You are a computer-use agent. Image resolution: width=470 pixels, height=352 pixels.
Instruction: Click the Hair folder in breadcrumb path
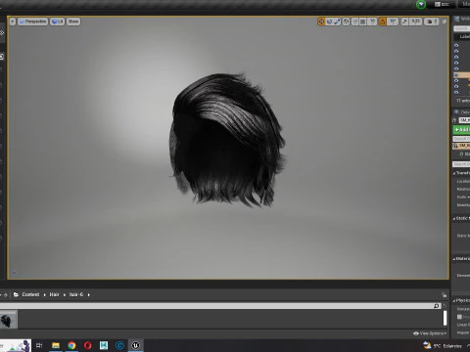(x=54, y=294)
